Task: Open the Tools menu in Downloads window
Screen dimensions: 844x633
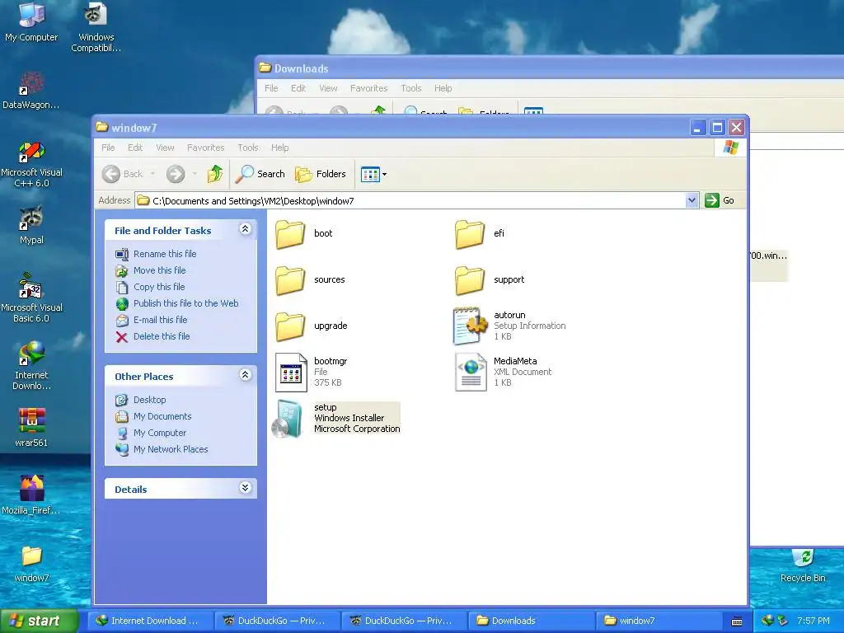Action: pyautogui.click(x=411, y=88)
